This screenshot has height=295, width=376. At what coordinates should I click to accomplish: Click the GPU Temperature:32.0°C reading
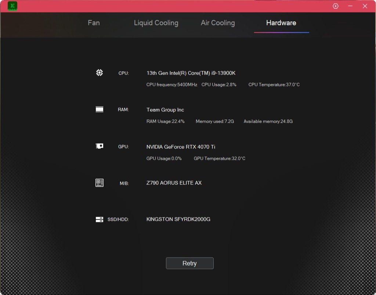pos(220,159)
